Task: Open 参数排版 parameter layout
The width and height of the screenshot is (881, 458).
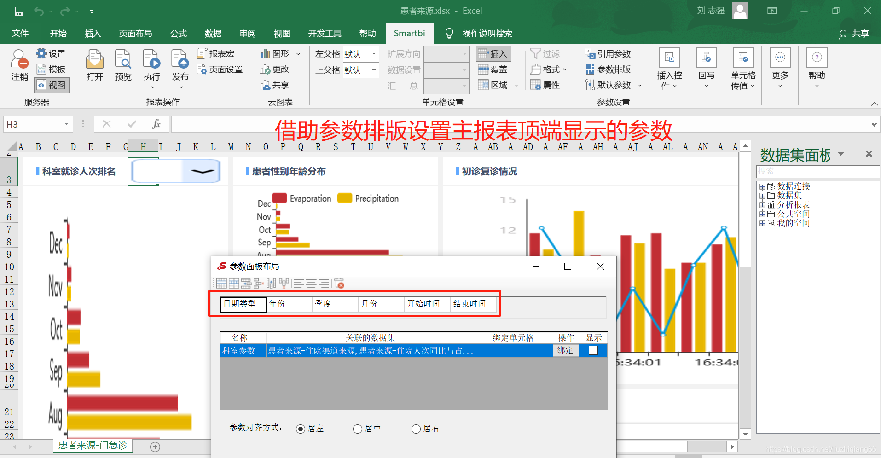Action: pos(608,70)
